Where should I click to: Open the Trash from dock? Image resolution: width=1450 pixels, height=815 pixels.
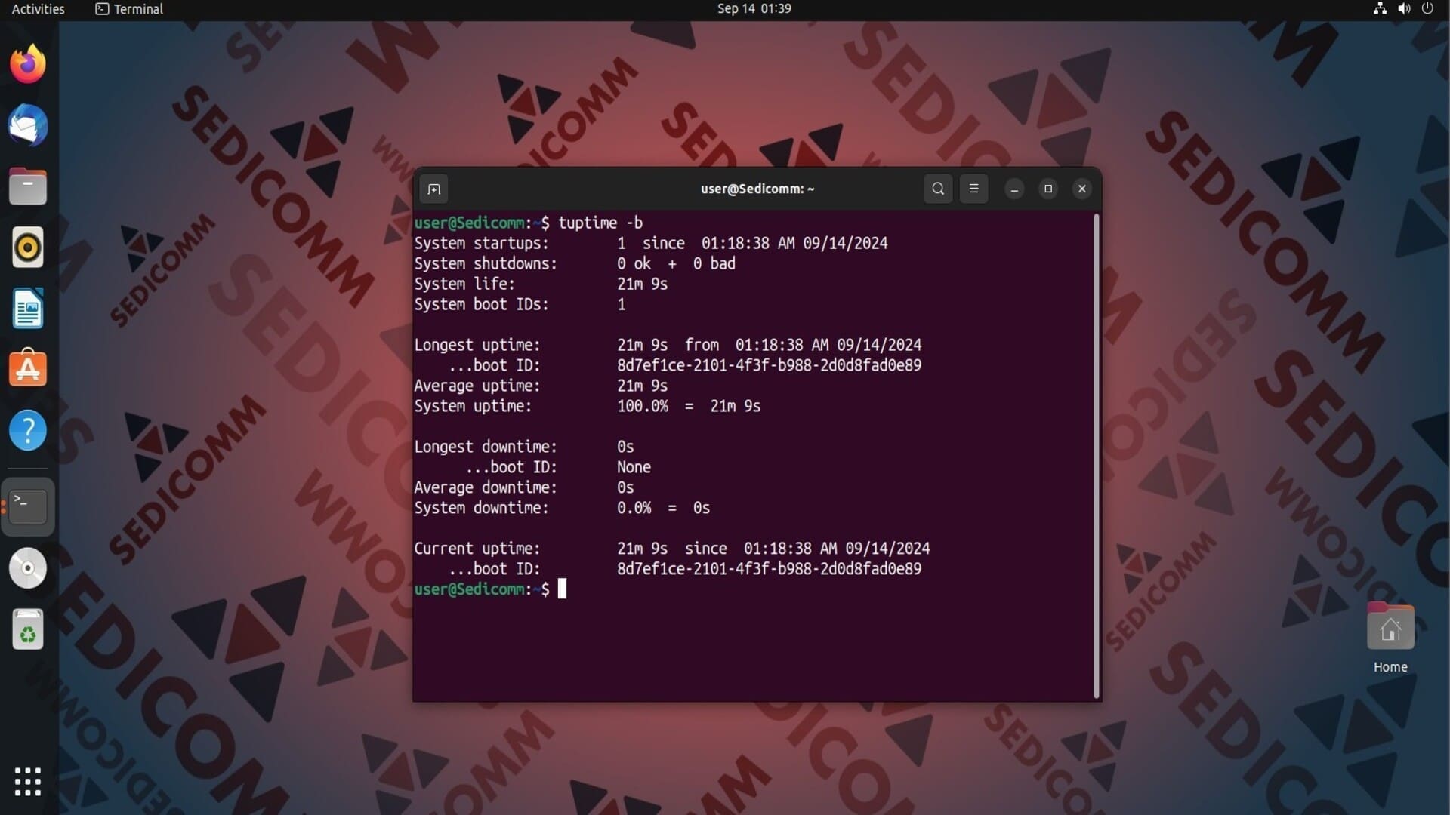tap(28, 629)
